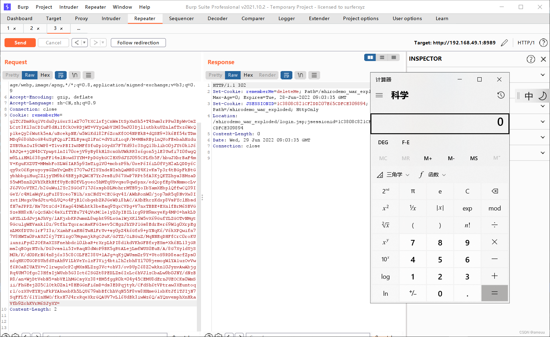Image resolution: width=550 pixels, height=337 pixels.
Task: Expand first Inspector section chevron
Action: coord(543,75)
